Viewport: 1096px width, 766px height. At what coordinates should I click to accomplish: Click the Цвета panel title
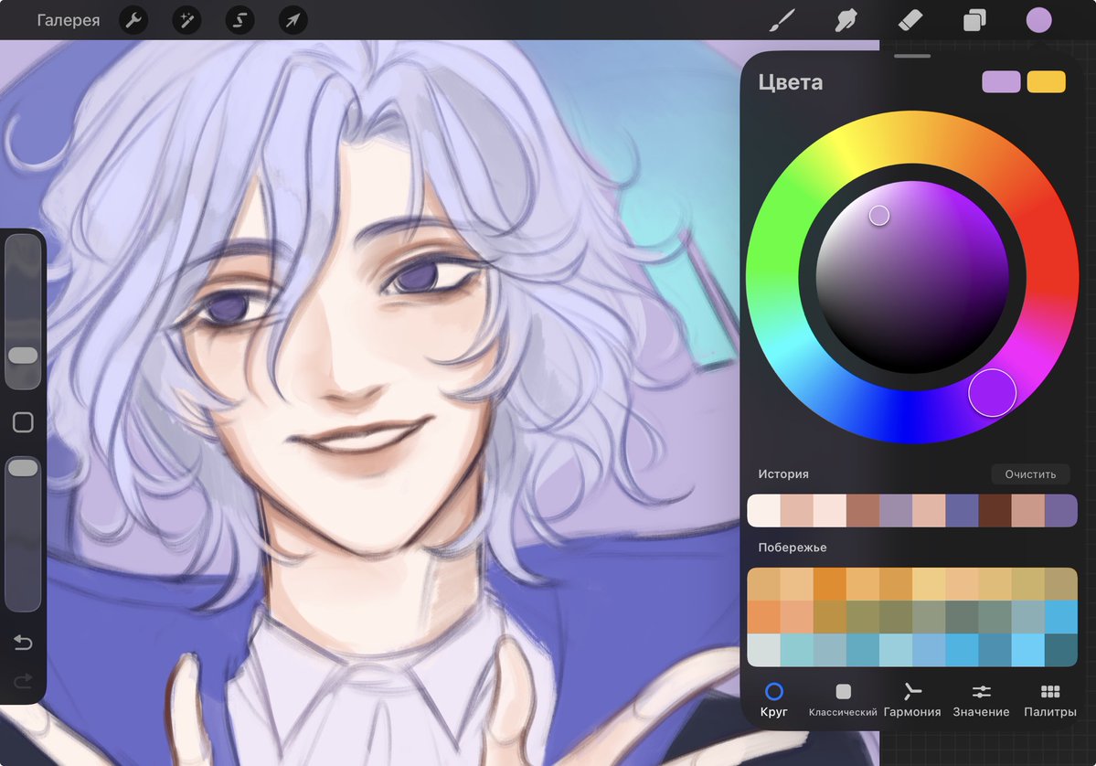tap(791, 82)
